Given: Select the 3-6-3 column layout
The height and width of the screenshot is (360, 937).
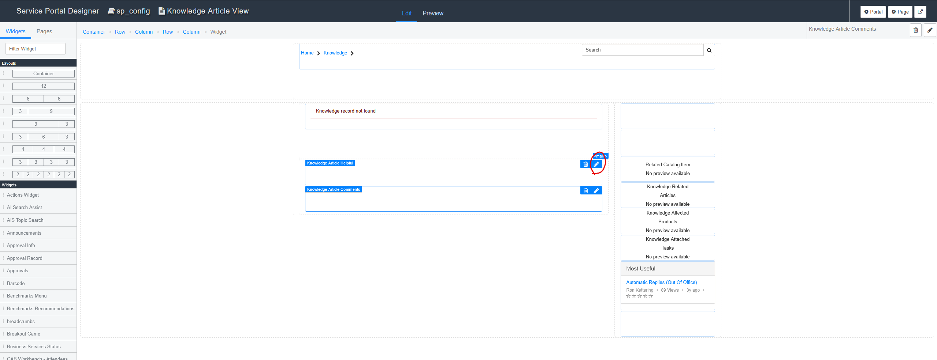Looking at the screenshot, I should coord(43,137).
